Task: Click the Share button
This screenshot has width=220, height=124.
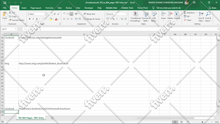Action: [x=213, y=8]
